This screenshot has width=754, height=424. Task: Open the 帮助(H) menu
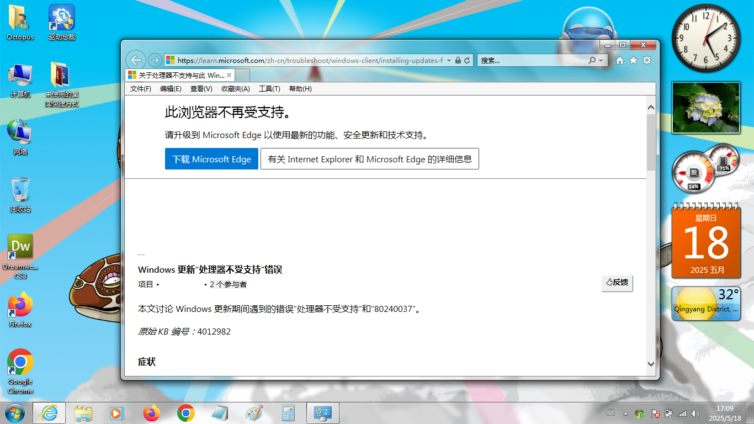pos(300,89)
